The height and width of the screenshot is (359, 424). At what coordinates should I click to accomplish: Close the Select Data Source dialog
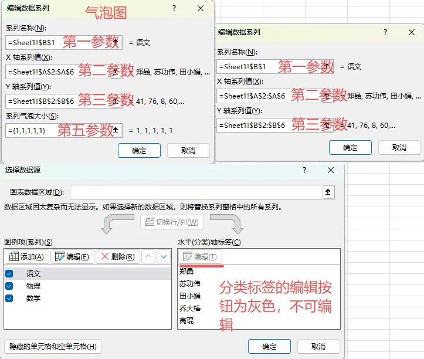tap(331, 170)
